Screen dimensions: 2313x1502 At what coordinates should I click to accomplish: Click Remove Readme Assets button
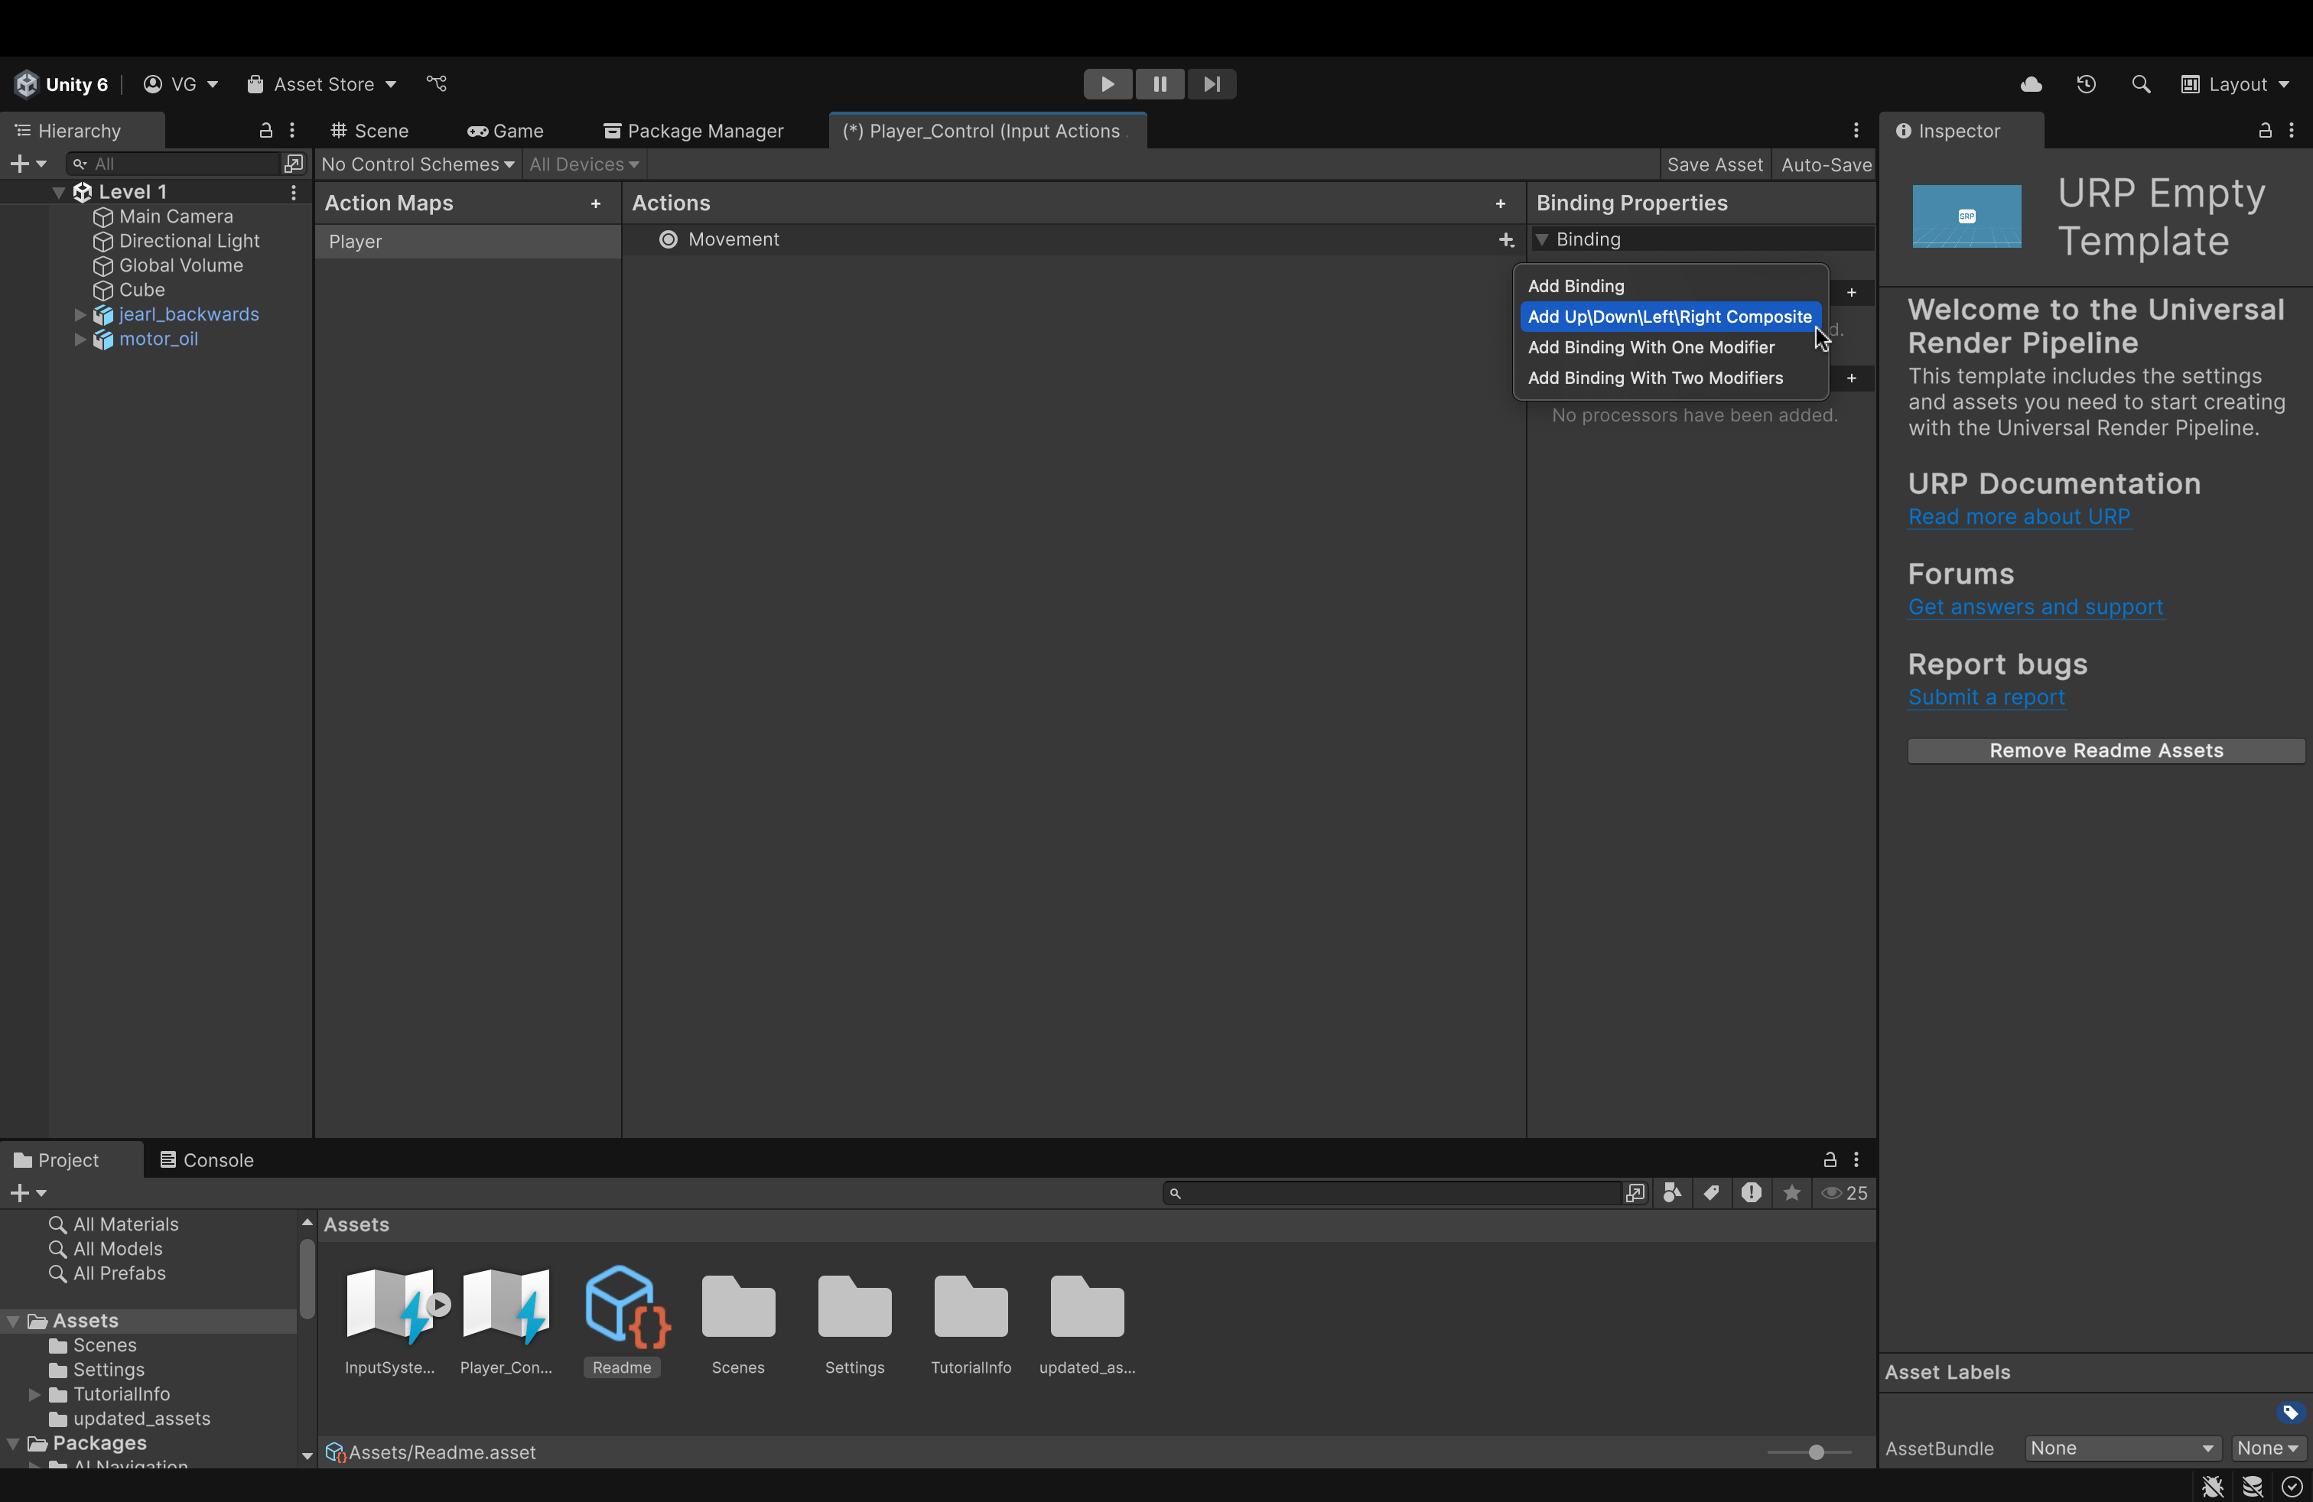tap(2106, 751)
